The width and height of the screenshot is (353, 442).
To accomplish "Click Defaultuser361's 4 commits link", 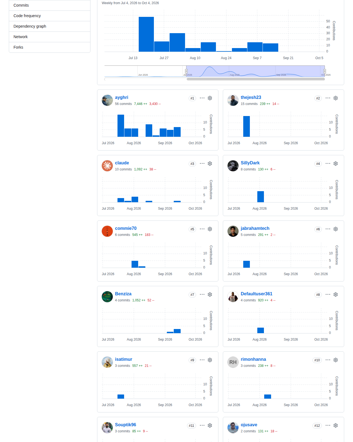I will coord(248,300).
